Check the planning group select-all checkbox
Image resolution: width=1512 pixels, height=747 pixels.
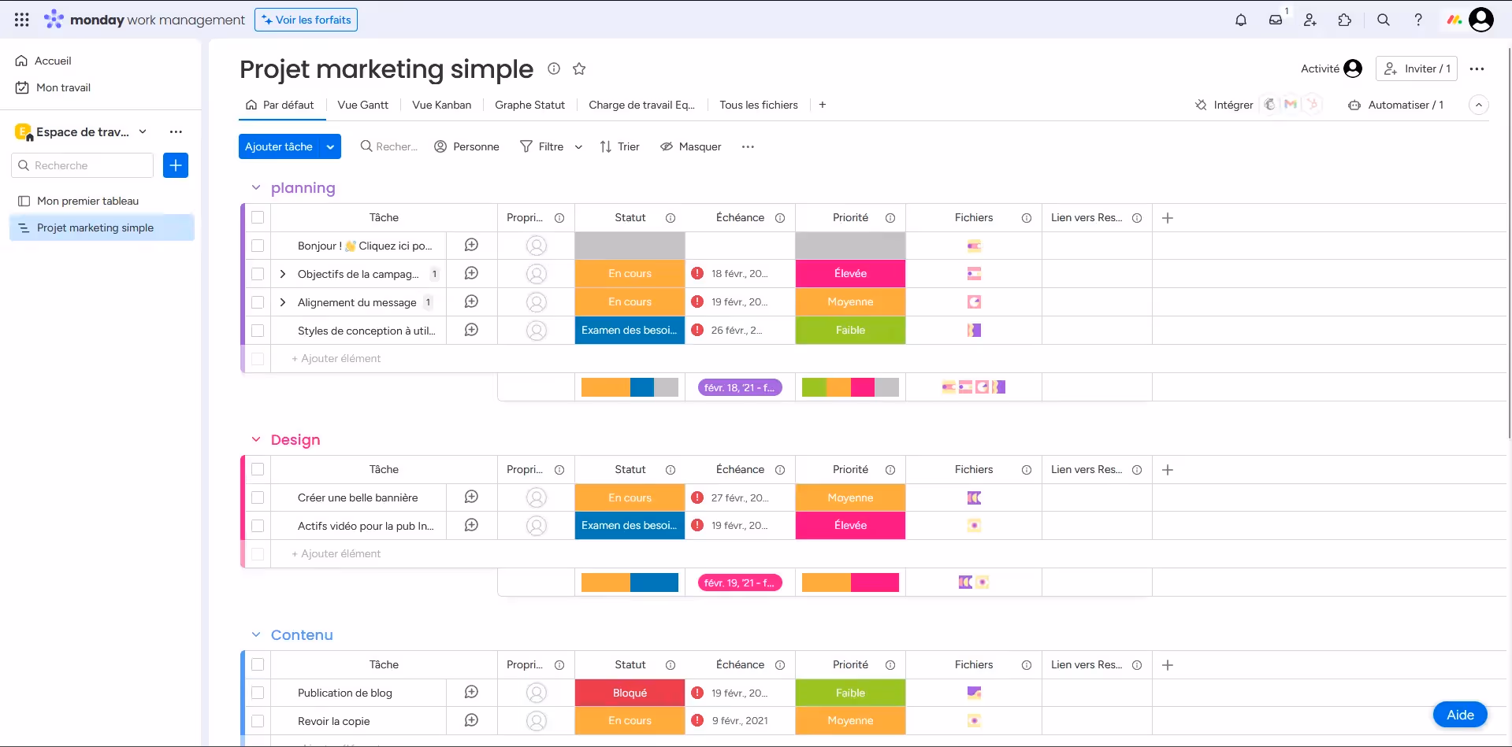[258, 217]
